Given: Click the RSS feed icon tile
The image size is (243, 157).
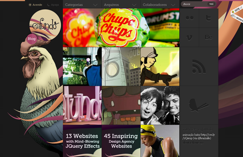Looking at the screenshot, I should coord(199,67).
